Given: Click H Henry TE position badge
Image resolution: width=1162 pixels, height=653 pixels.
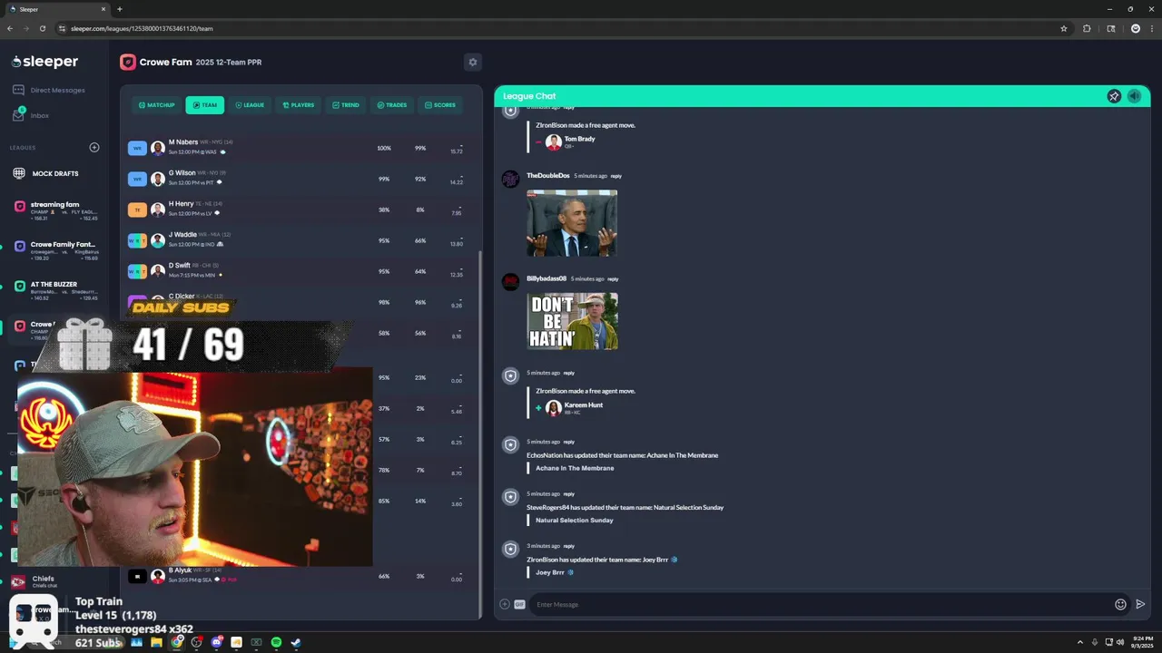Looking at the screenshot, I should tap(137, 210).
